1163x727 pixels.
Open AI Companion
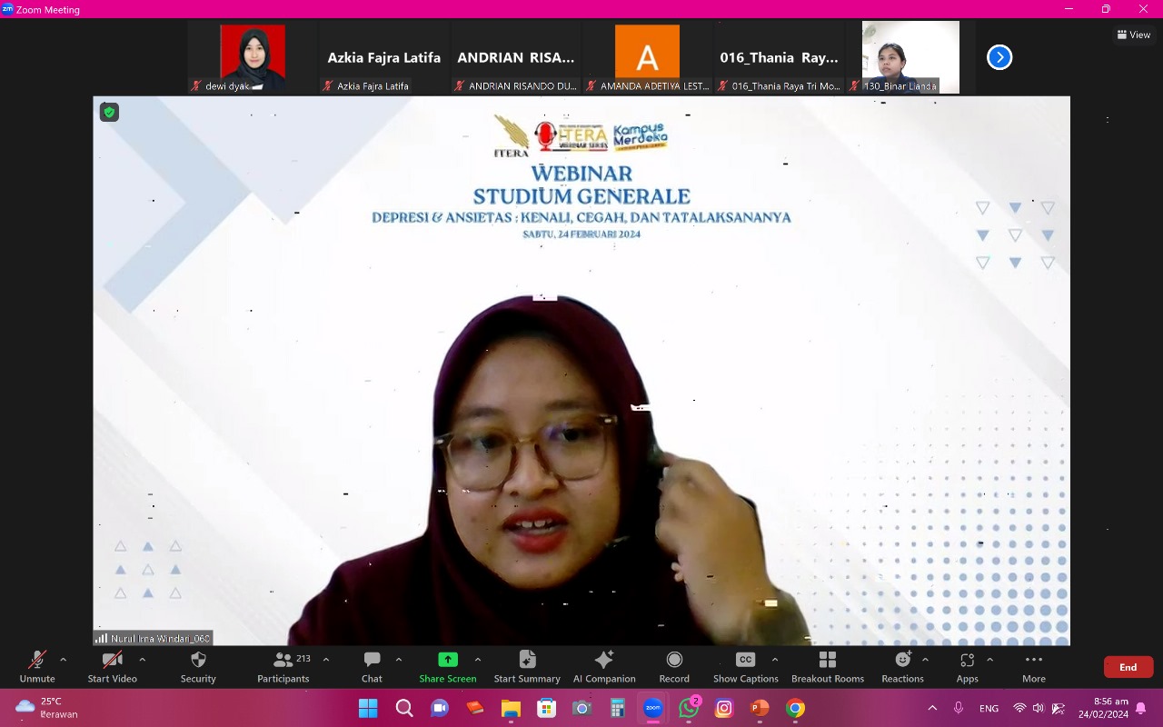[x=604, y=666]
